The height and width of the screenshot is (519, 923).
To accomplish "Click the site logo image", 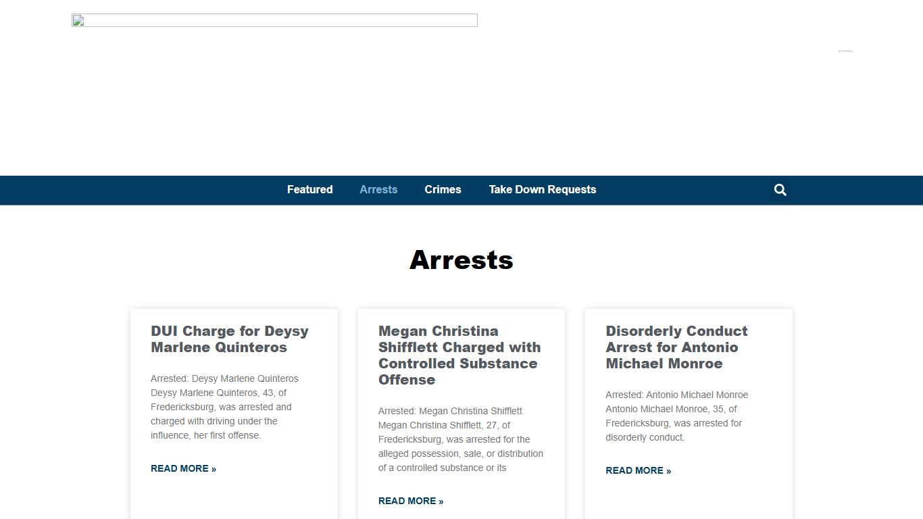I will coord(274,20).
